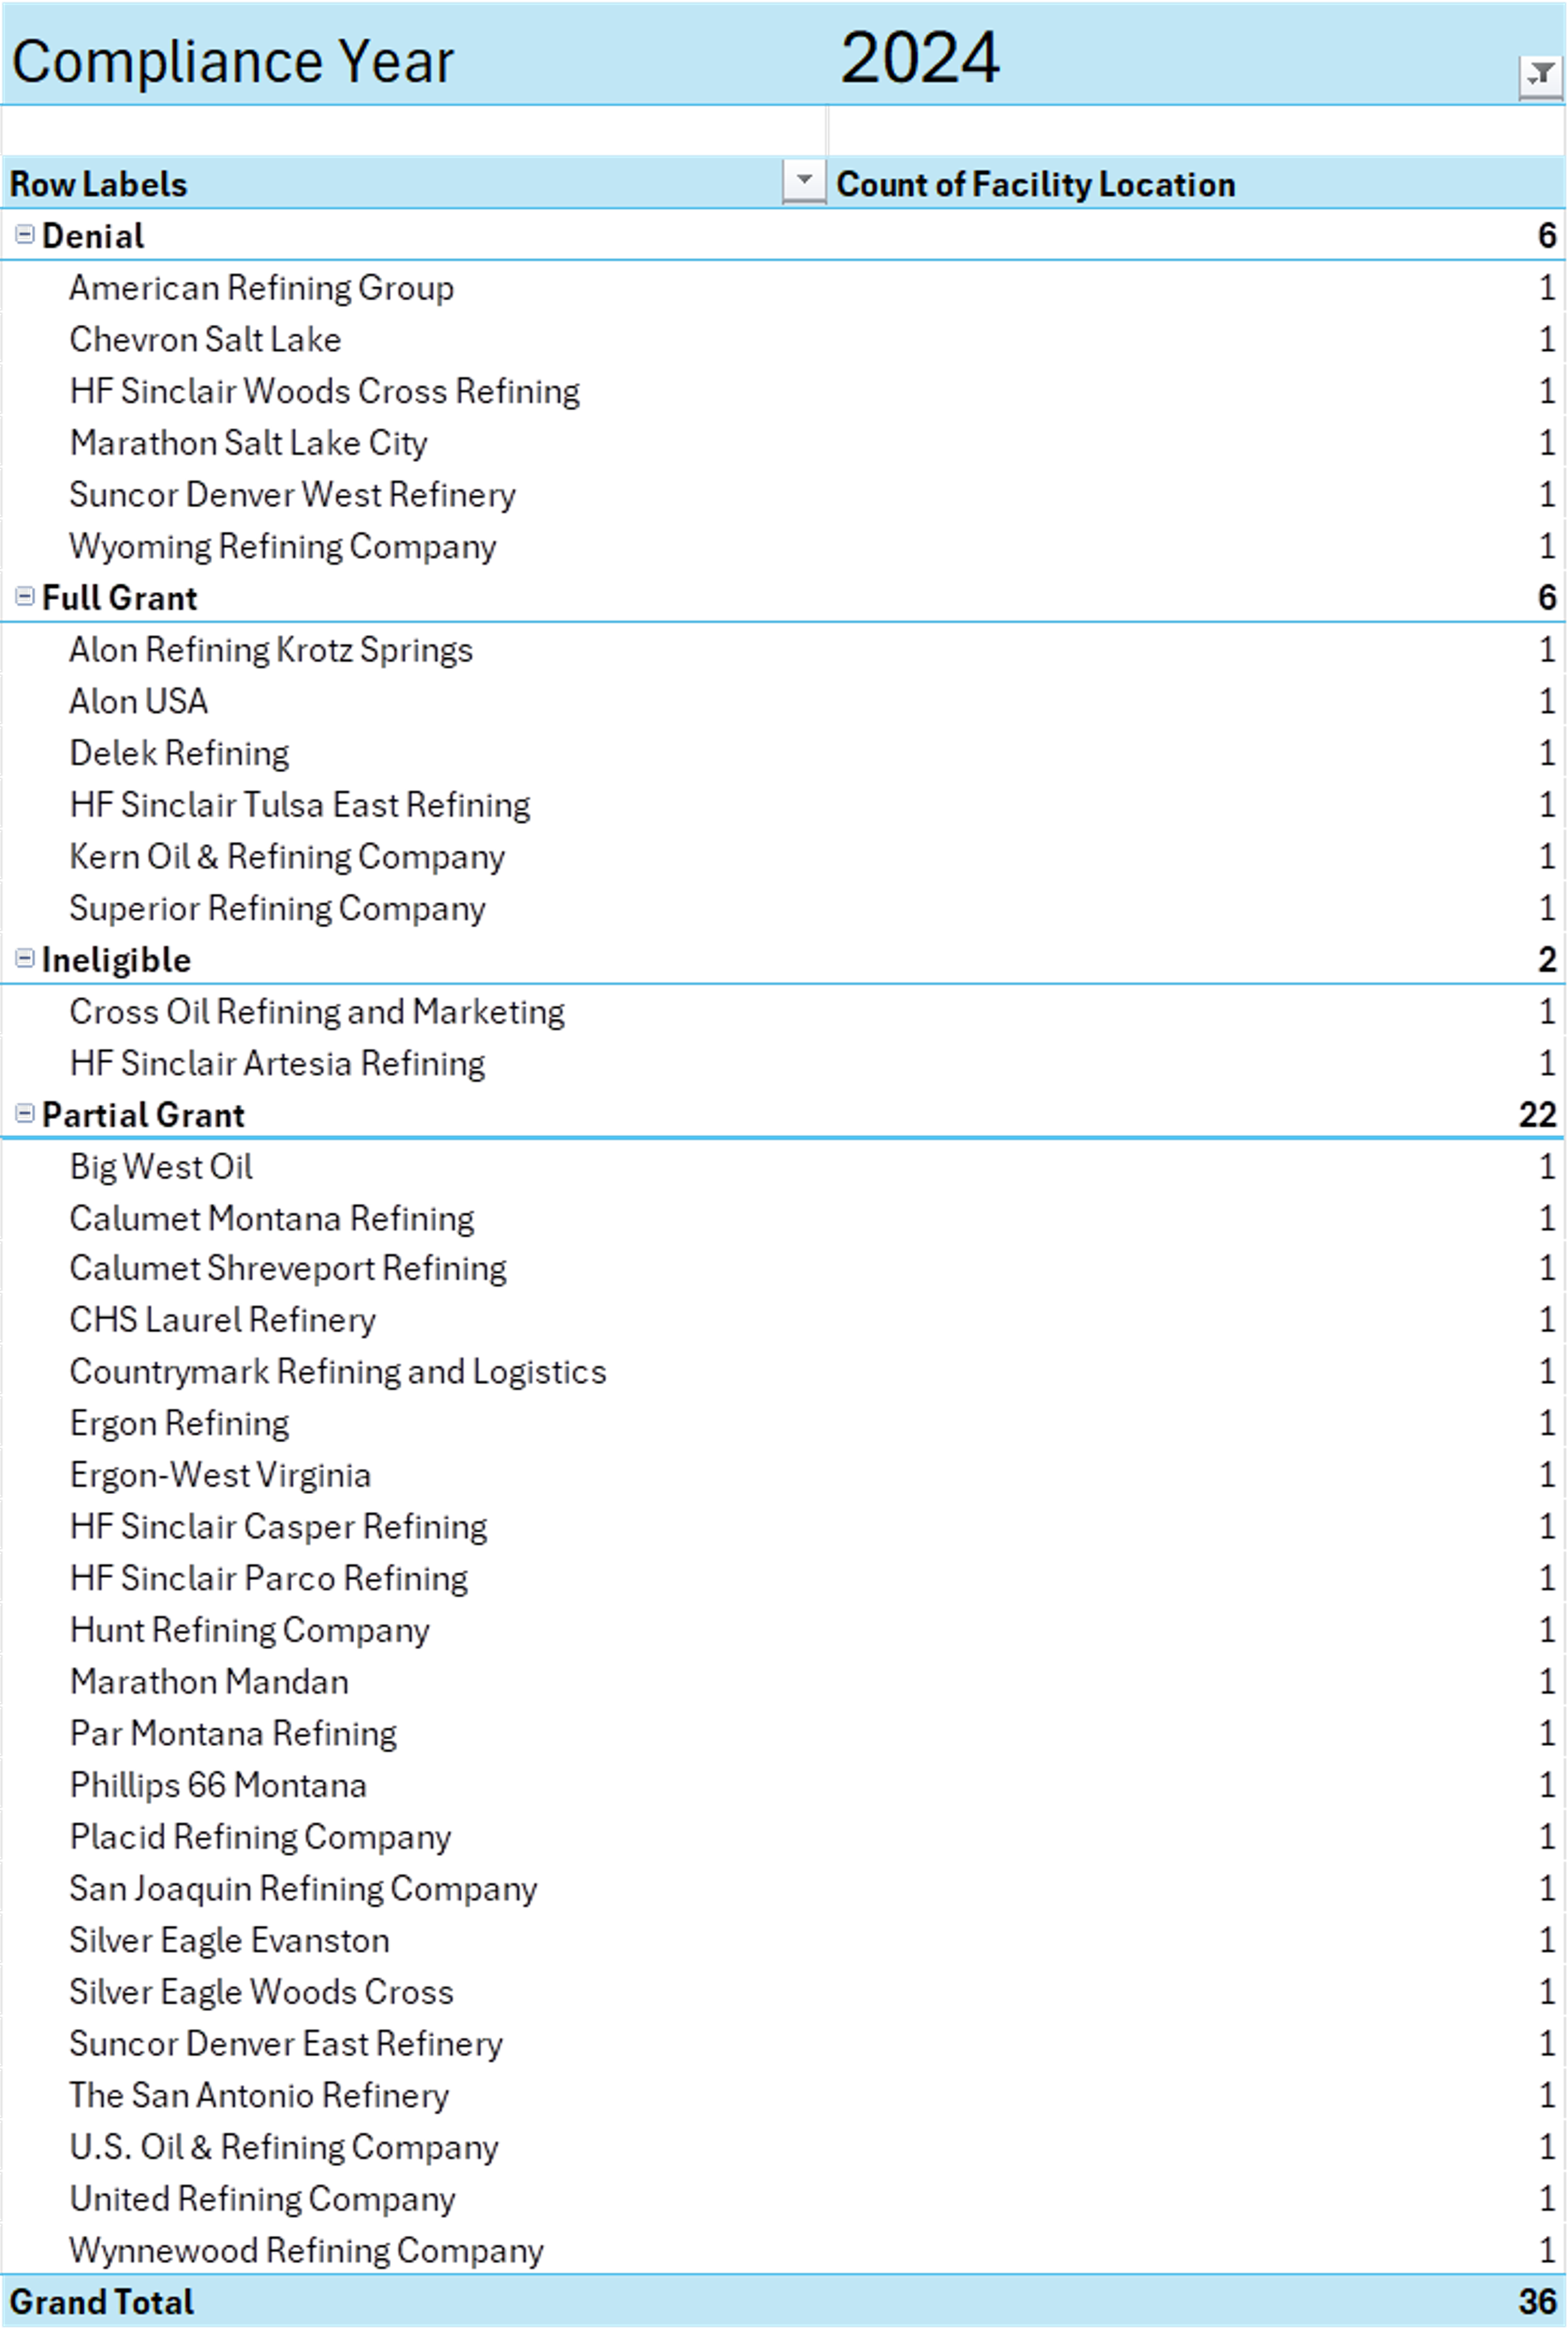Select Marathon Salt Lake City row
The width and height of the screenshot is (1568, 2329).
click(x=783, y=443)
